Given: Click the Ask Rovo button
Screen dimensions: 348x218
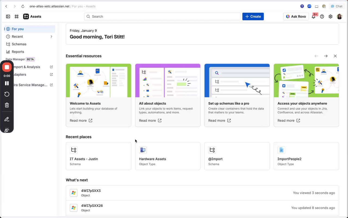Looking at the screenshot, I should 296,17.
